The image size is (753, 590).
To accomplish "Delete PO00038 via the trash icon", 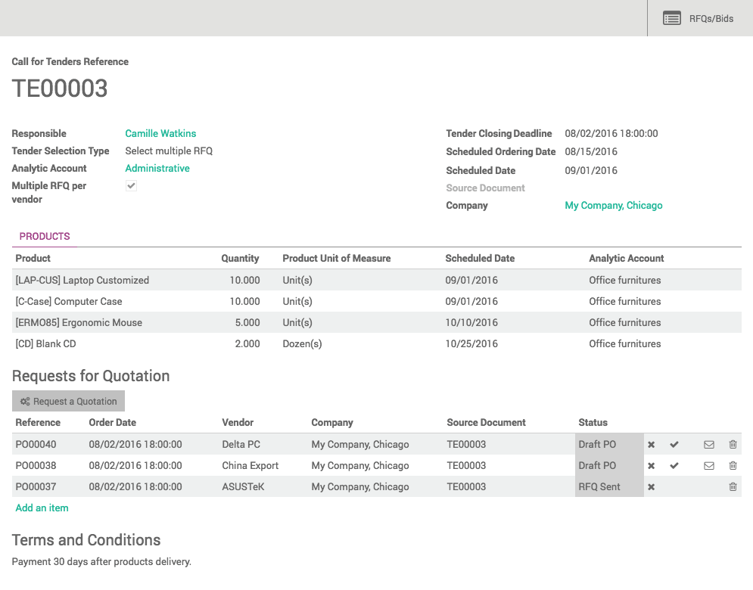I will tap(733, 465).
